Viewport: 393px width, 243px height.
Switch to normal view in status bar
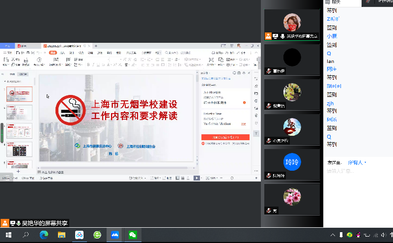177,178
